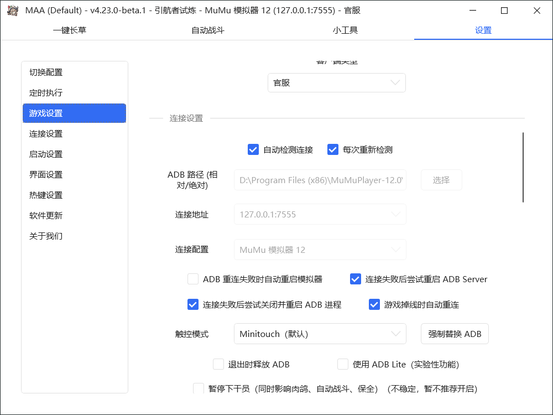553x415 pixels.
Task: Switch to the 小工具 tab
Action: [x=345, y=30]
